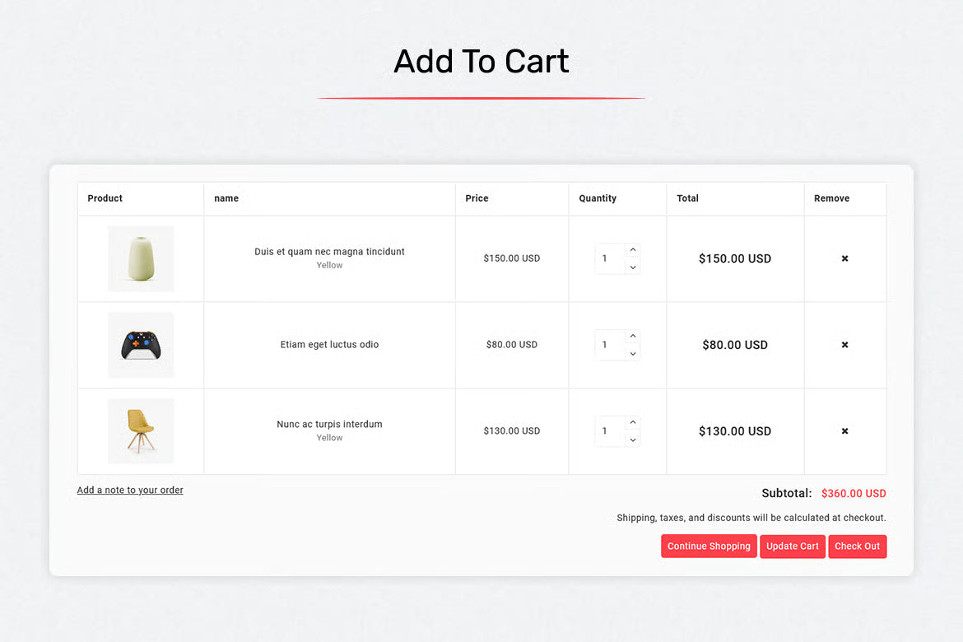
Task: Click the game controller thumbnail
Action: [140, 345]
